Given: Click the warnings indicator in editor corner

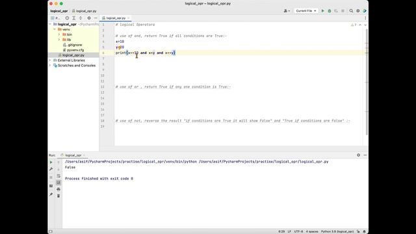Looking at the screenshot, I should coord(354,25).
